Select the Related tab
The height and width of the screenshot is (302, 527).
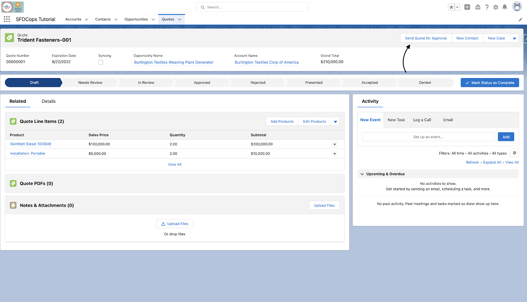click(x=18, y=101)
